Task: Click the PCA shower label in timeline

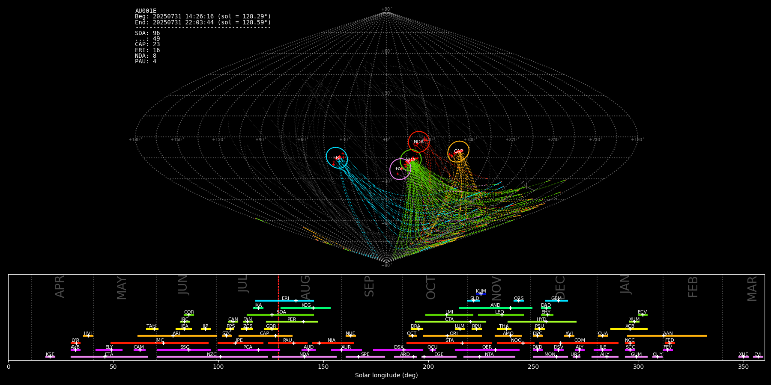Action: [248, 347]
